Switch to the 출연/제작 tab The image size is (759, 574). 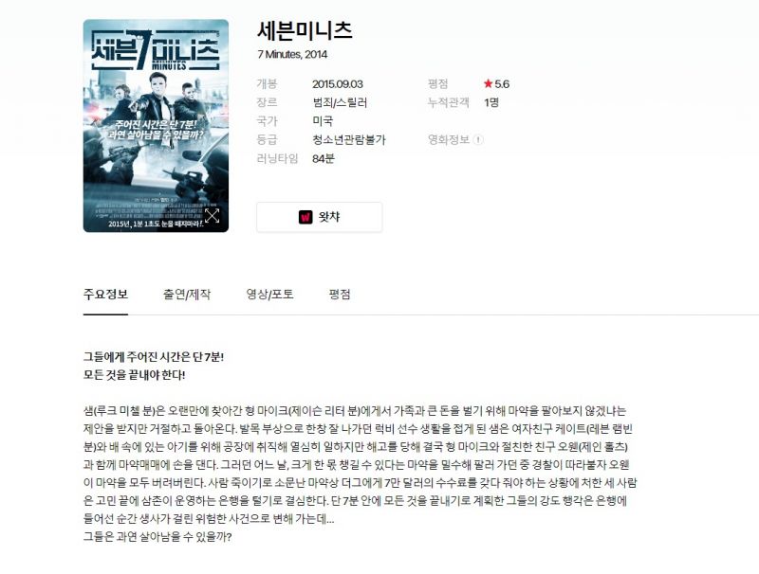coord(187,295)
